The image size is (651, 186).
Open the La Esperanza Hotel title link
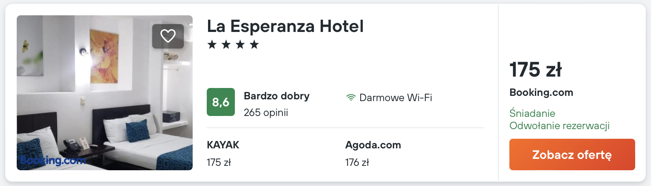click(285, 27)
